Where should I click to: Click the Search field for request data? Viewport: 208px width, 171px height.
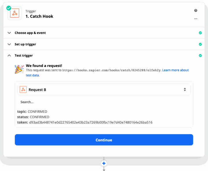pos(104,102)
